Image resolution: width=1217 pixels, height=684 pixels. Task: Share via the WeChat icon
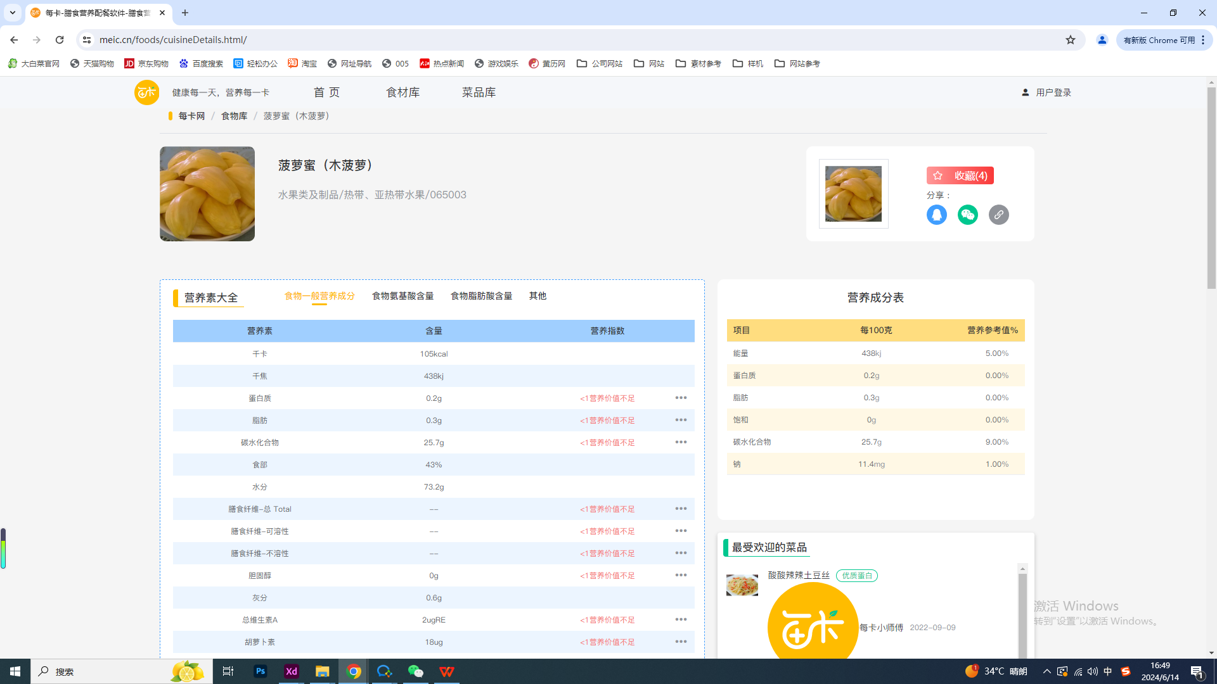(x=967, y=215)
